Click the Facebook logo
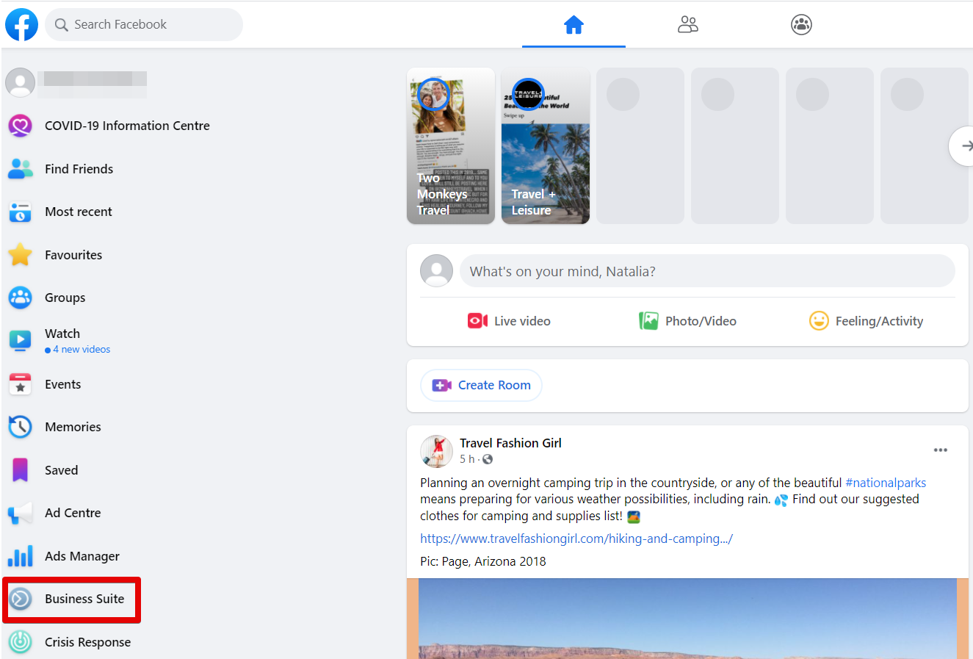Viewport: 973px width, 659px height. 21,24
